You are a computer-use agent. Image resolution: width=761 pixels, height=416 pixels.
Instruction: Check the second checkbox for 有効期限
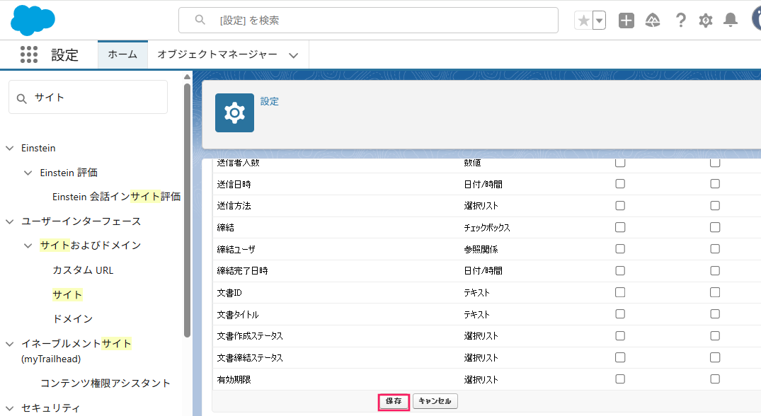(715, 379)
